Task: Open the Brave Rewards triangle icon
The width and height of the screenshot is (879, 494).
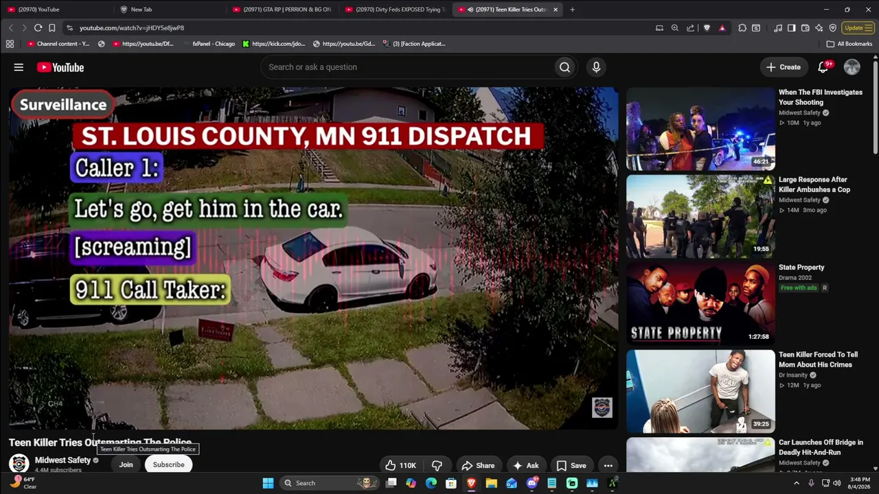Action: click(x=722, y=28)
